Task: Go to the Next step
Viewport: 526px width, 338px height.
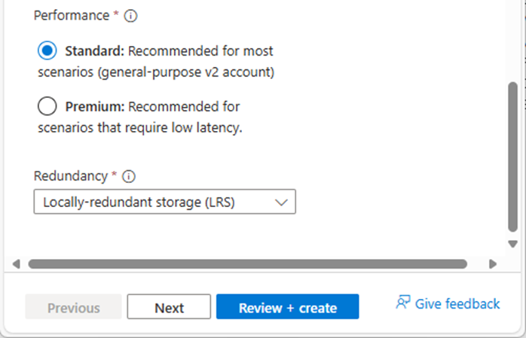Action: coord(169,306)
